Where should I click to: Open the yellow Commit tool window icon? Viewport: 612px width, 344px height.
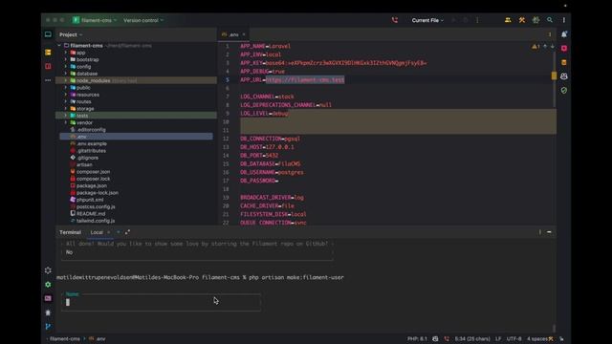tap(48, 53)
